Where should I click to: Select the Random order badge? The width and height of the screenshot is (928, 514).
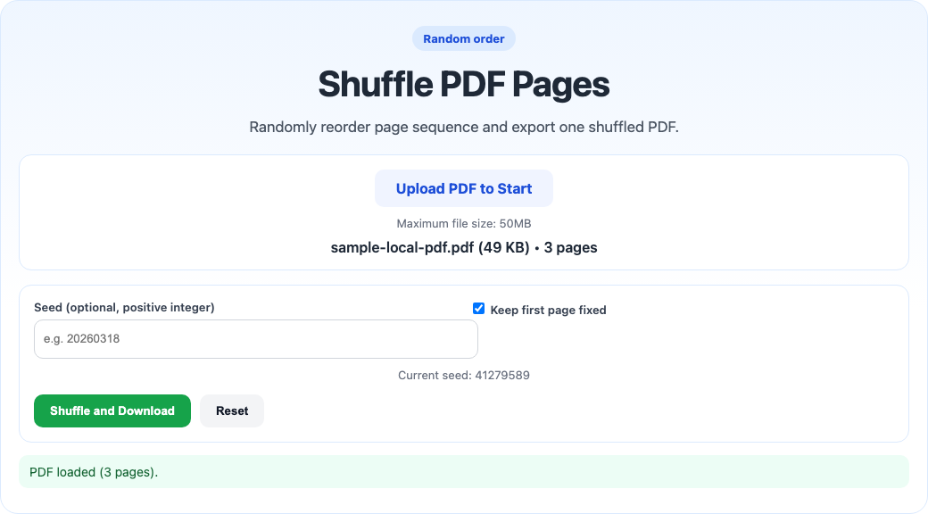point(463,38)
